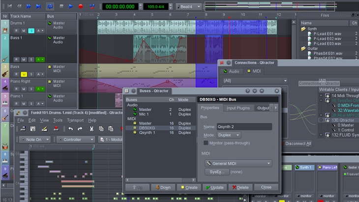The image size is (359, 202).
Task: Click the 00:00:00.000 time display
Action: tap(120, 6)
